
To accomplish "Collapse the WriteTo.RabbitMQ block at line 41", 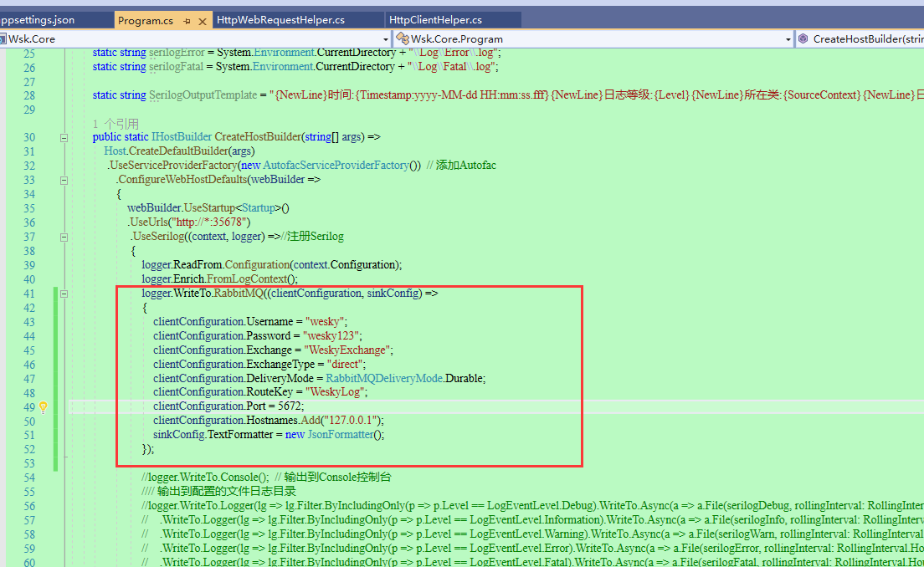I will (x=64, y=294).
